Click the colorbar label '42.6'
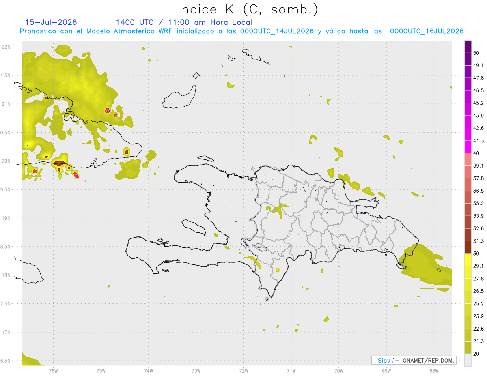 tap(478, 128)
